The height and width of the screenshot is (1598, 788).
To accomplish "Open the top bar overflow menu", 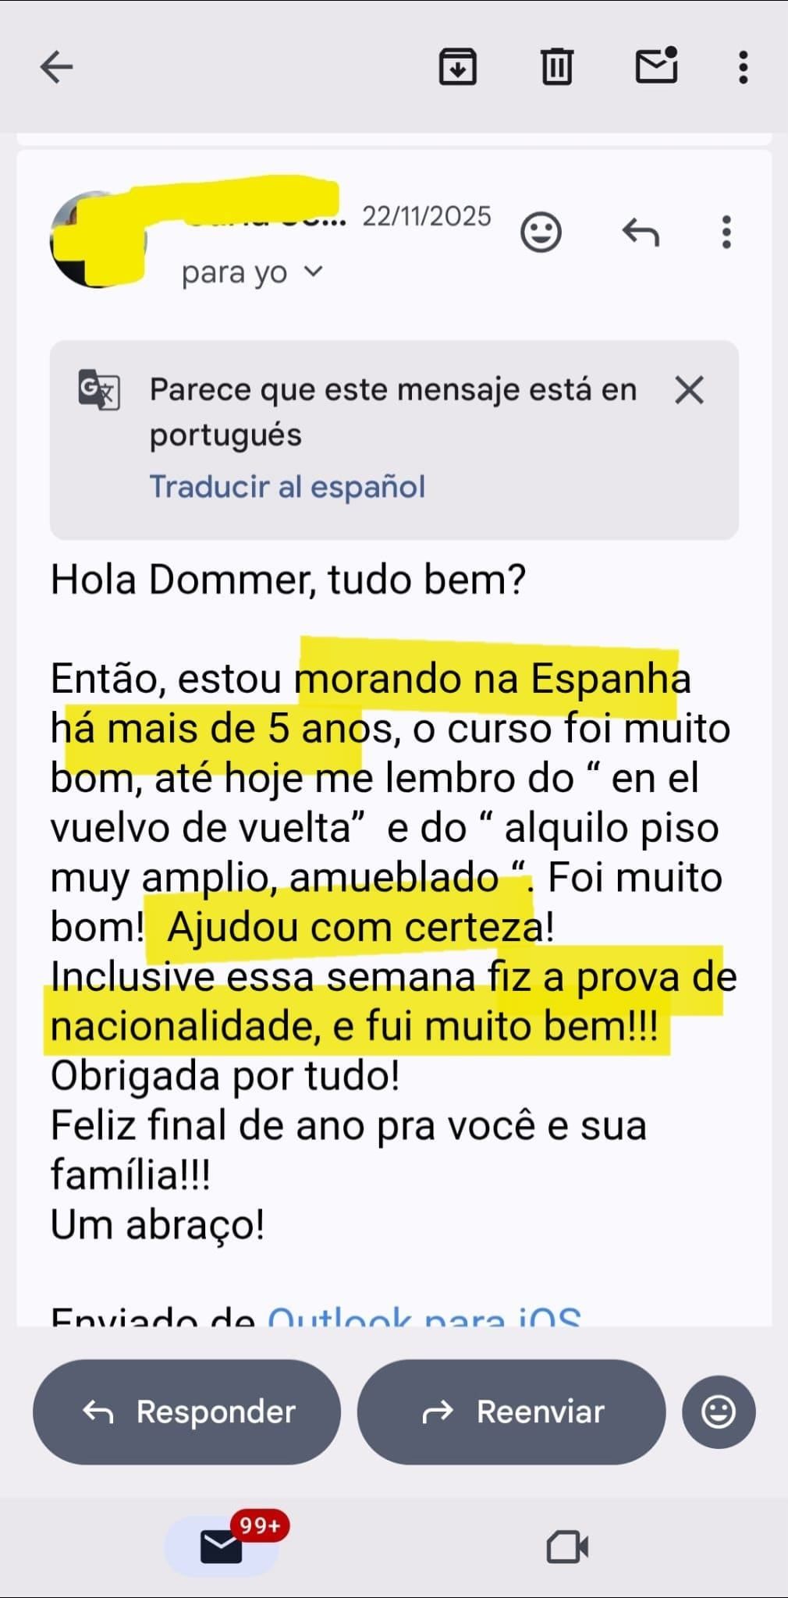I will (x=743, y=67).
